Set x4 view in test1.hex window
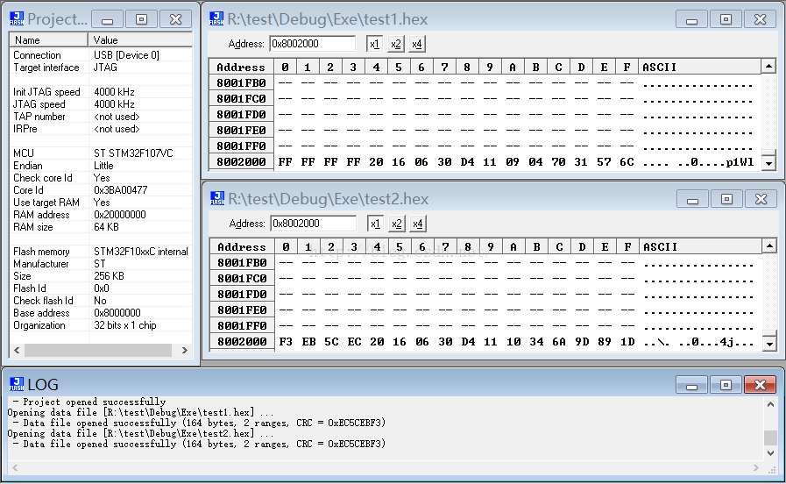This screenshot has height=484, width=786. coord(416,44)
